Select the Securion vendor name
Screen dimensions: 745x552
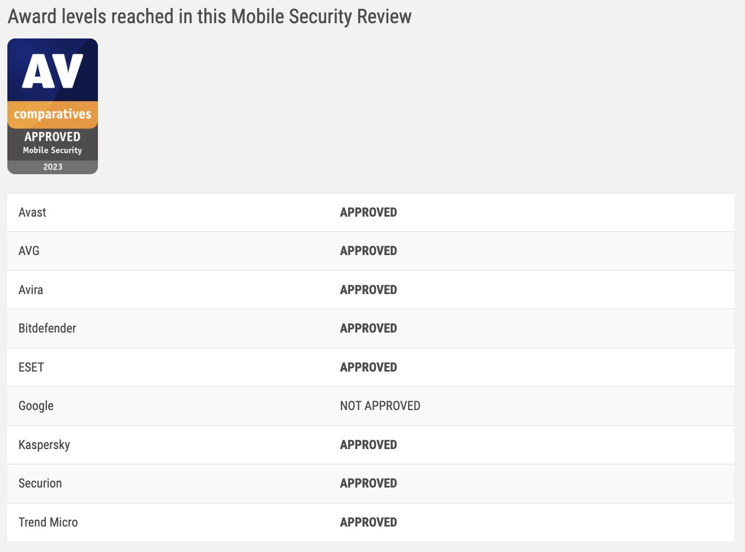pyautogui.click(x=40, y=484)
